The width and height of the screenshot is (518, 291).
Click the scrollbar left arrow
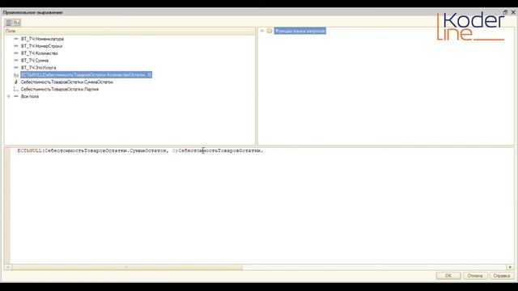click(8, 268)
